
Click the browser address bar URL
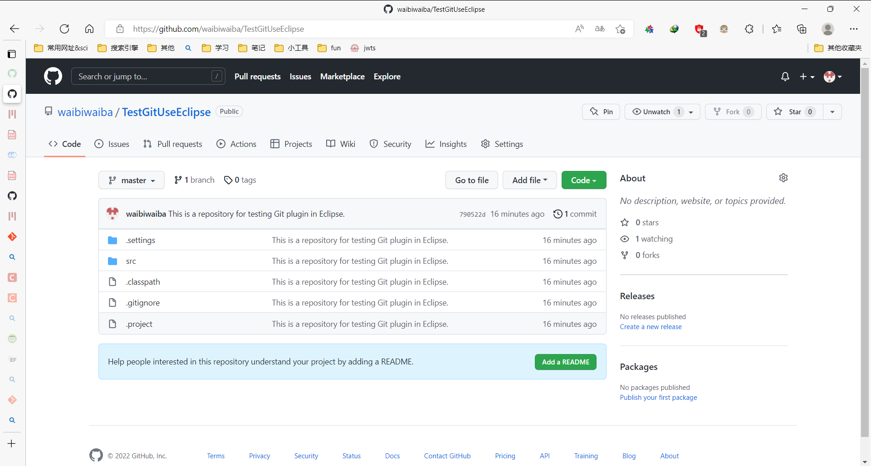pyautogui.click(x=218, y=29)
